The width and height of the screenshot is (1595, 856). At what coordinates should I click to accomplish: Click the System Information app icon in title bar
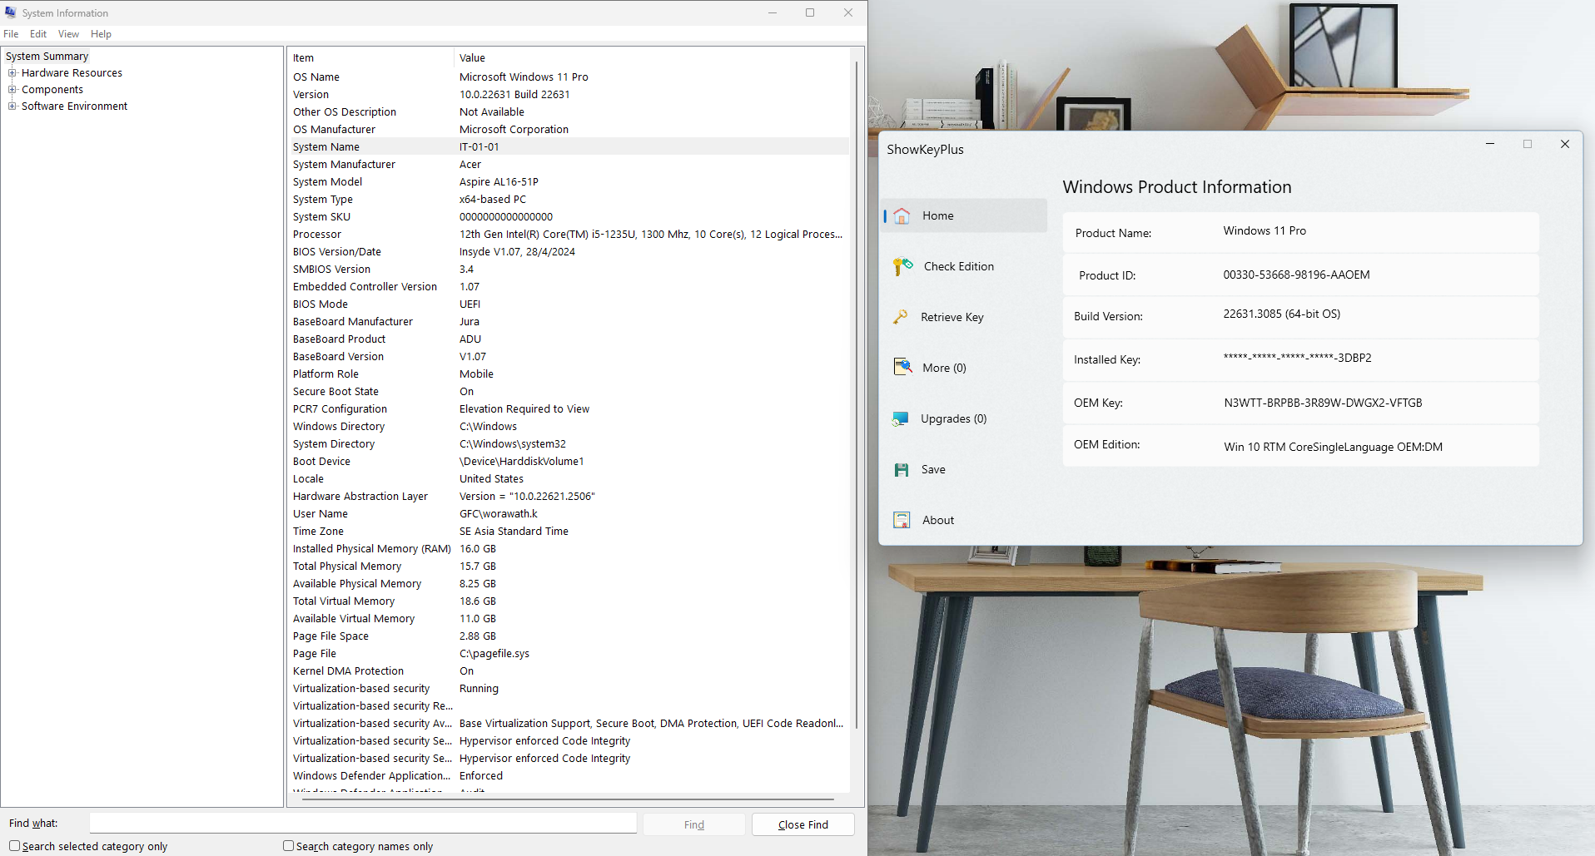click(x=11, y=12)
